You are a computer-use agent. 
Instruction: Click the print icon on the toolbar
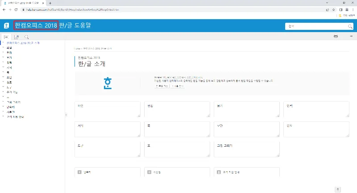tap(336, 36)
